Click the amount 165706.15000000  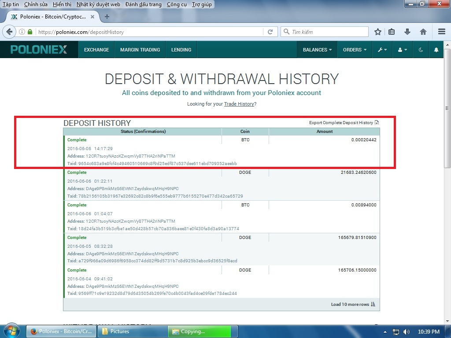pyautogui.click(x=357, y=270)
